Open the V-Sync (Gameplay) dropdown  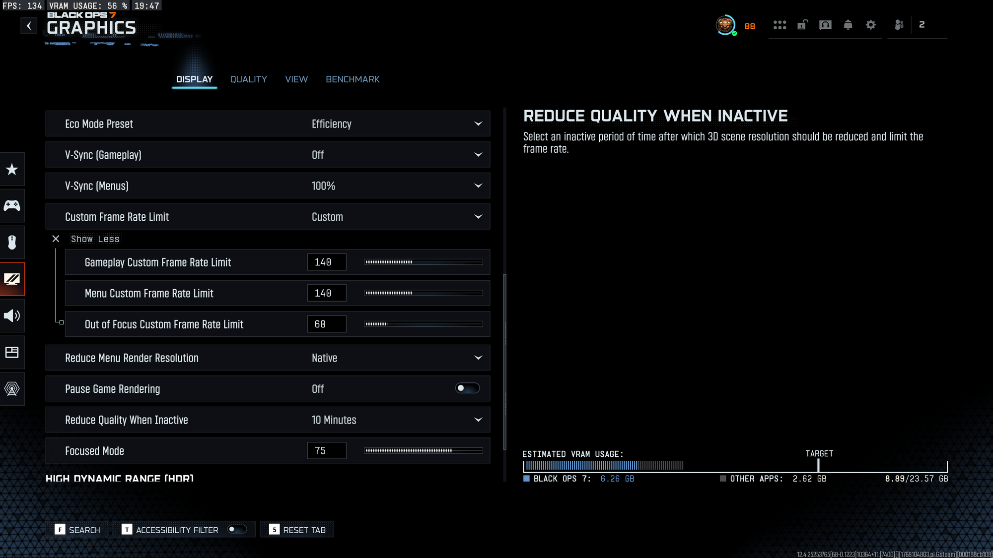pyautogui.click(x=478, y=155)
